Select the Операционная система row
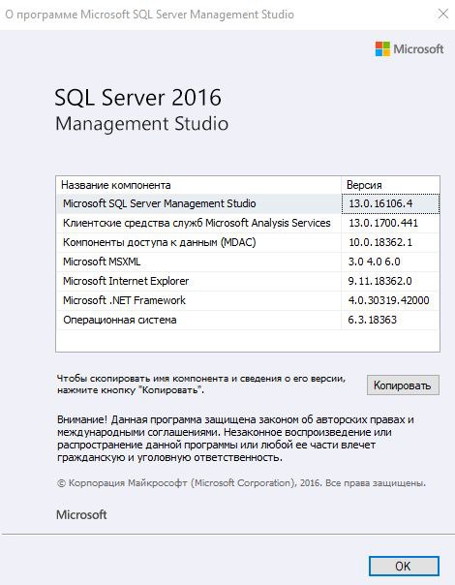 pos(248,321)
